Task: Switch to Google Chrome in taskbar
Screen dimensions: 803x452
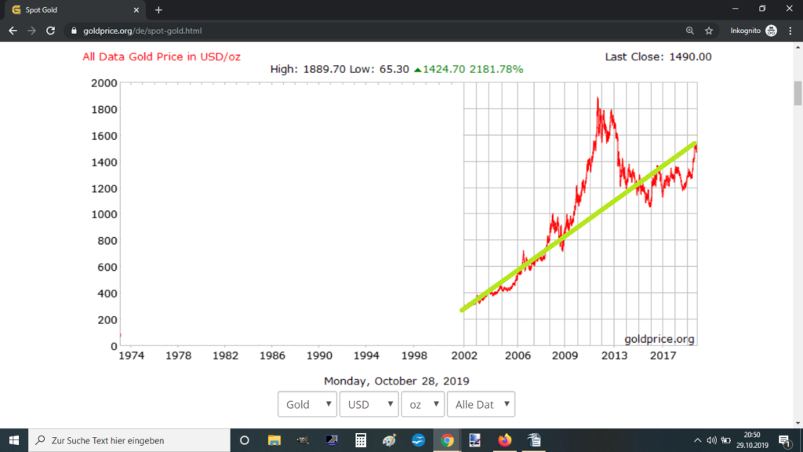Action: 447,440
